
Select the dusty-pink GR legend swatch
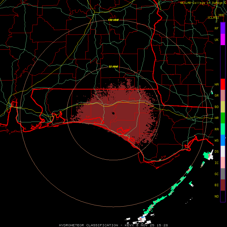(223, 96)
